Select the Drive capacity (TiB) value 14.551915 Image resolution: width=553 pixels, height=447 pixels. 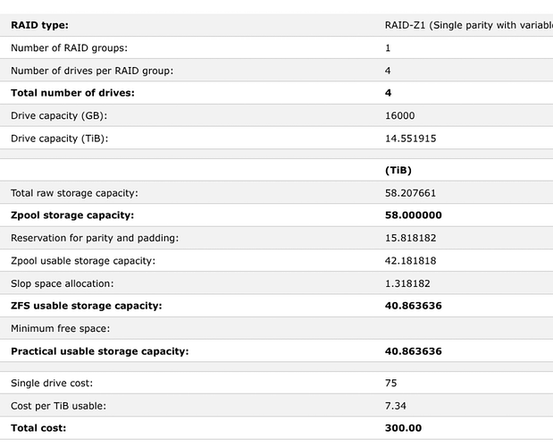pos(410,138)
